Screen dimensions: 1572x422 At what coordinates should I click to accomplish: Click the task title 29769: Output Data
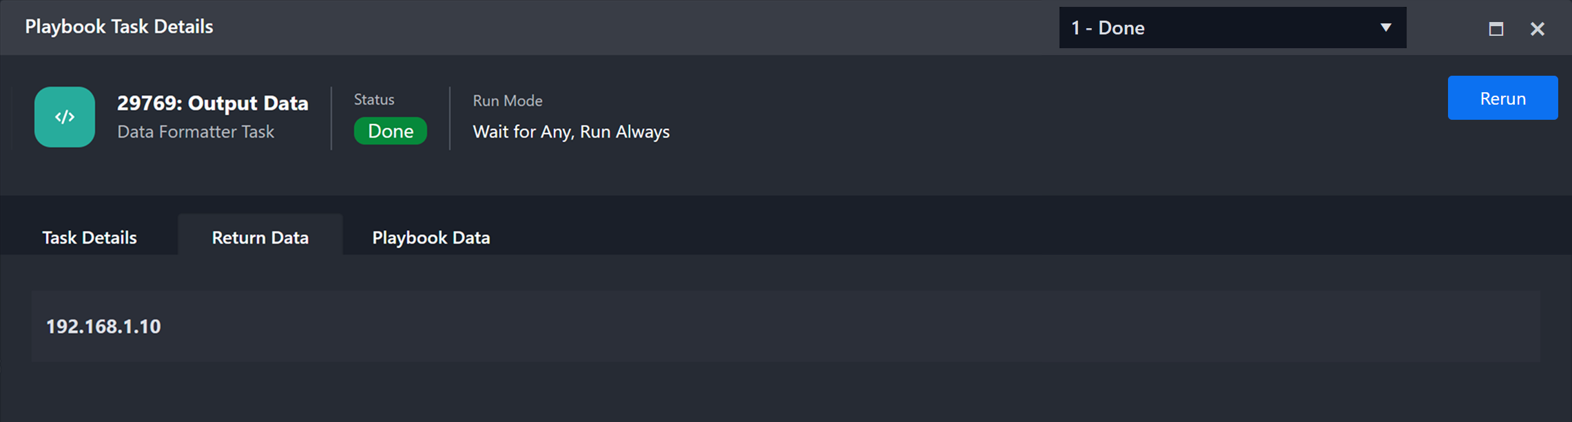tap(211, 103)
